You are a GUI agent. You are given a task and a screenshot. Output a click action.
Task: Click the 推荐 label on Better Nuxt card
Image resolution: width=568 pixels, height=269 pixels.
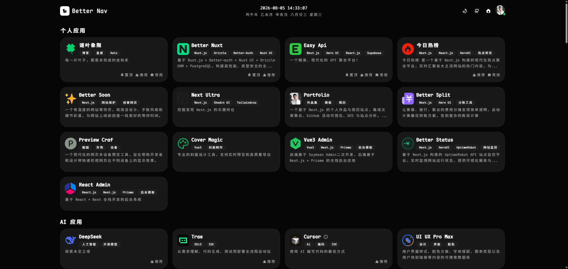point(269,75)
